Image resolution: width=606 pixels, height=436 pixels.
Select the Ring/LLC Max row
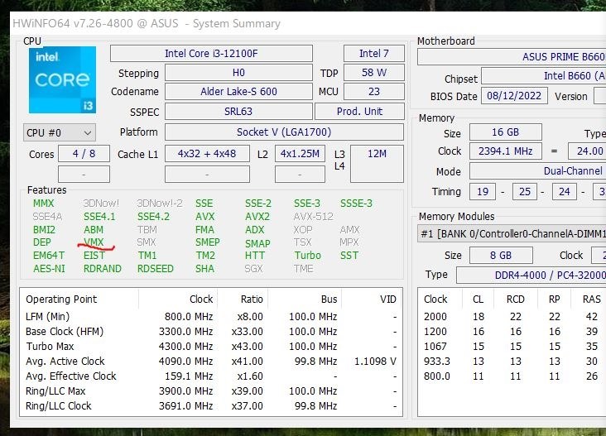[x=211, y=391]
